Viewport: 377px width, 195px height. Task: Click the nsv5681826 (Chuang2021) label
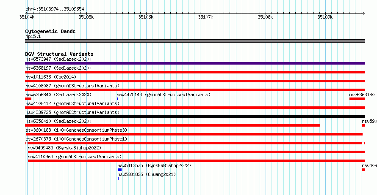pyautogui.click(x=147, y=174)
